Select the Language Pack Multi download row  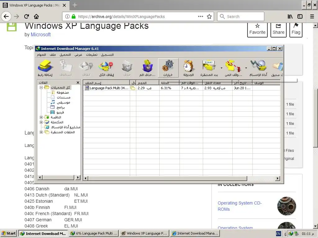pos(182,88)
